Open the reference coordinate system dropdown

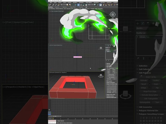click(x=91, y=5)
